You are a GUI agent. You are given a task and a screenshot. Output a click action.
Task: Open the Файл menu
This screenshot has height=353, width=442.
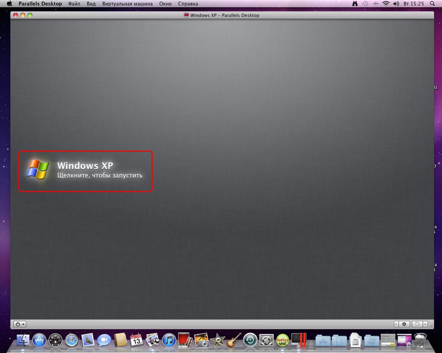pyautogui.click(x=74, y=4)
